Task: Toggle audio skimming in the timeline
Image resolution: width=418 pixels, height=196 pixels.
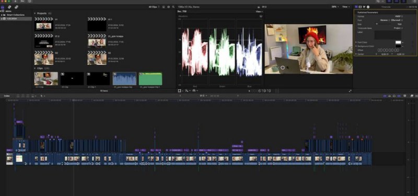Action: (389, 96)
